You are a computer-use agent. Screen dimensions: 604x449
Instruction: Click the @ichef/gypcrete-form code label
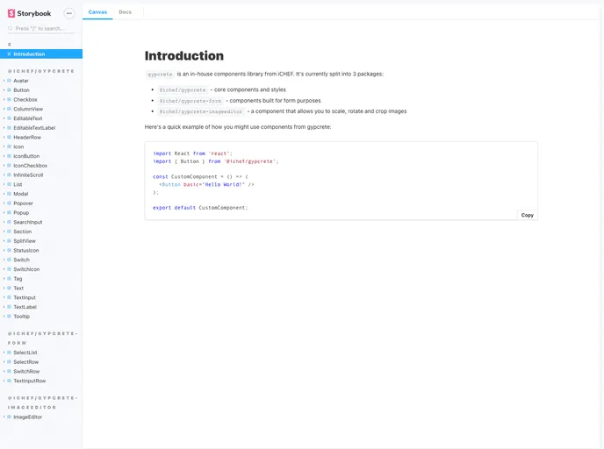[191, 101]
